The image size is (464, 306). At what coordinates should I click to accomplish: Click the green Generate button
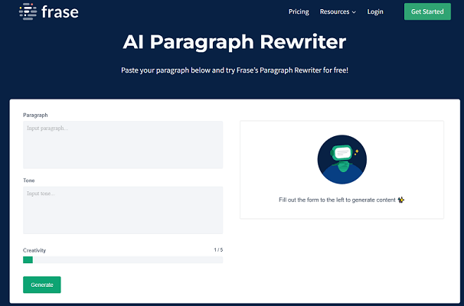[42, 285]
